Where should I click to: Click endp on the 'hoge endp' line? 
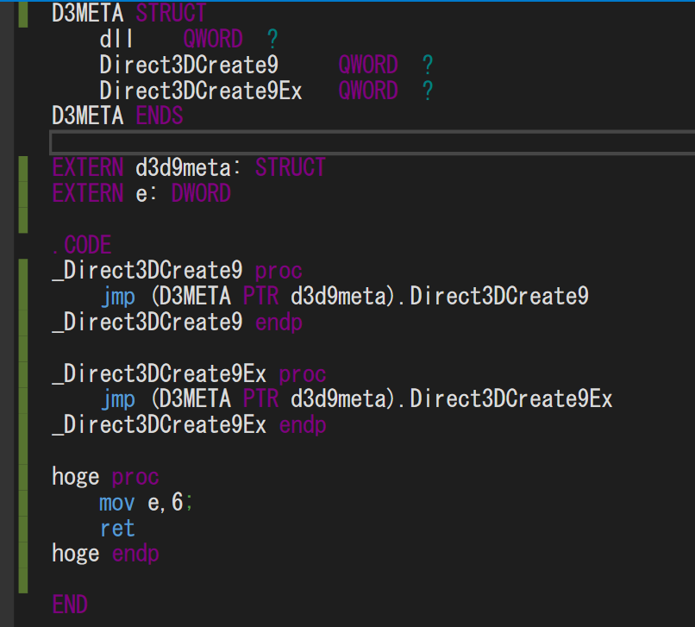pyautogui.click(x=135, y=555)
